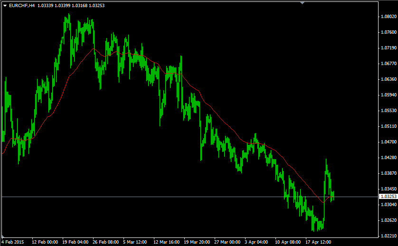Click the 27 Mar 00:00 time label
This screenshot has width=398, height=246.
[x=227, y=242]
